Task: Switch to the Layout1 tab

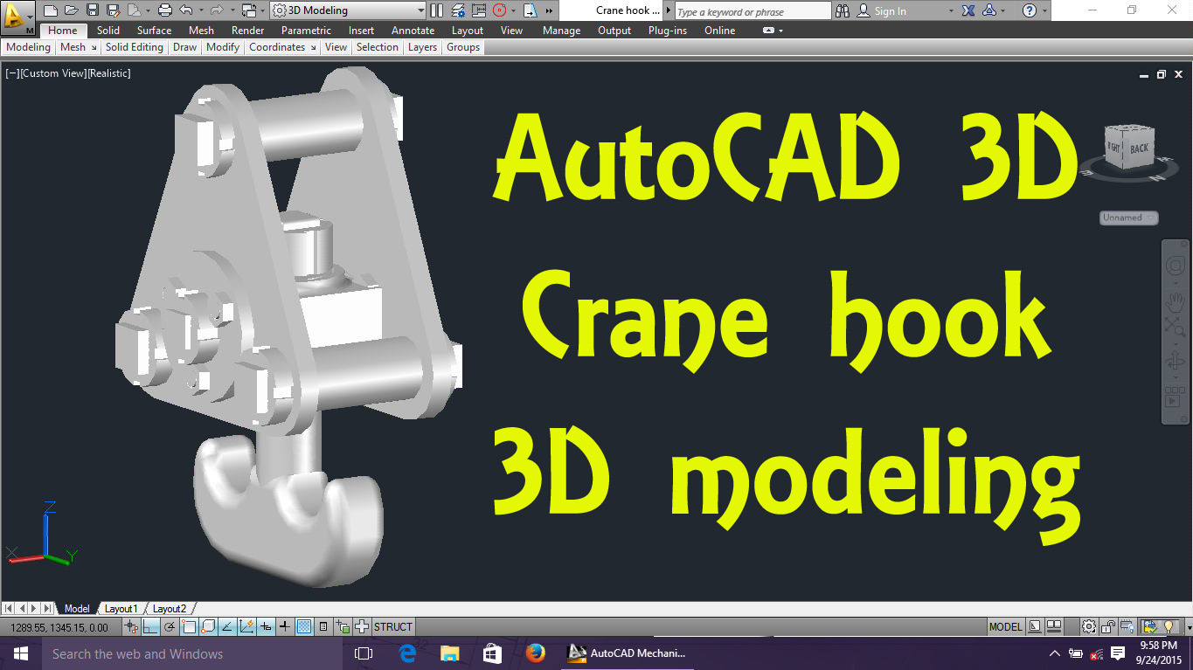Action: click(x=121, y=609)
